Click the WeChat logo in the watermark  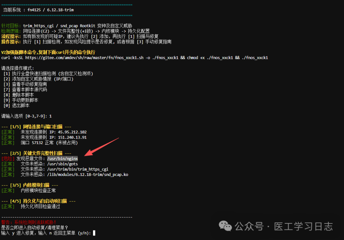(225, 226)
